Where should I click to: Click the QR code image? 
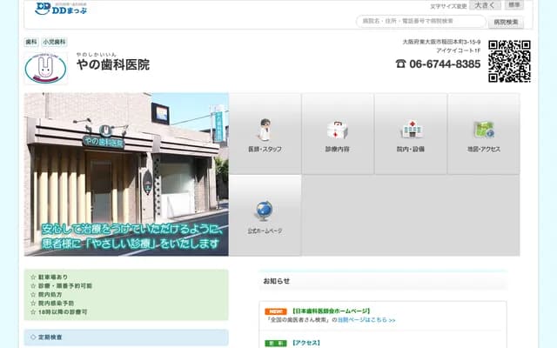509,62
